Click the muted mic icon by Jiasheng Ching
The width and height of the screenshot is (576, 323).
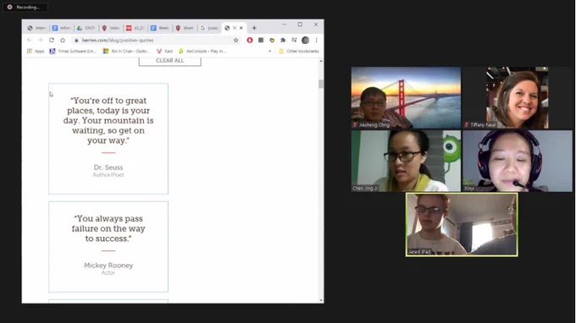click(355, 125)
